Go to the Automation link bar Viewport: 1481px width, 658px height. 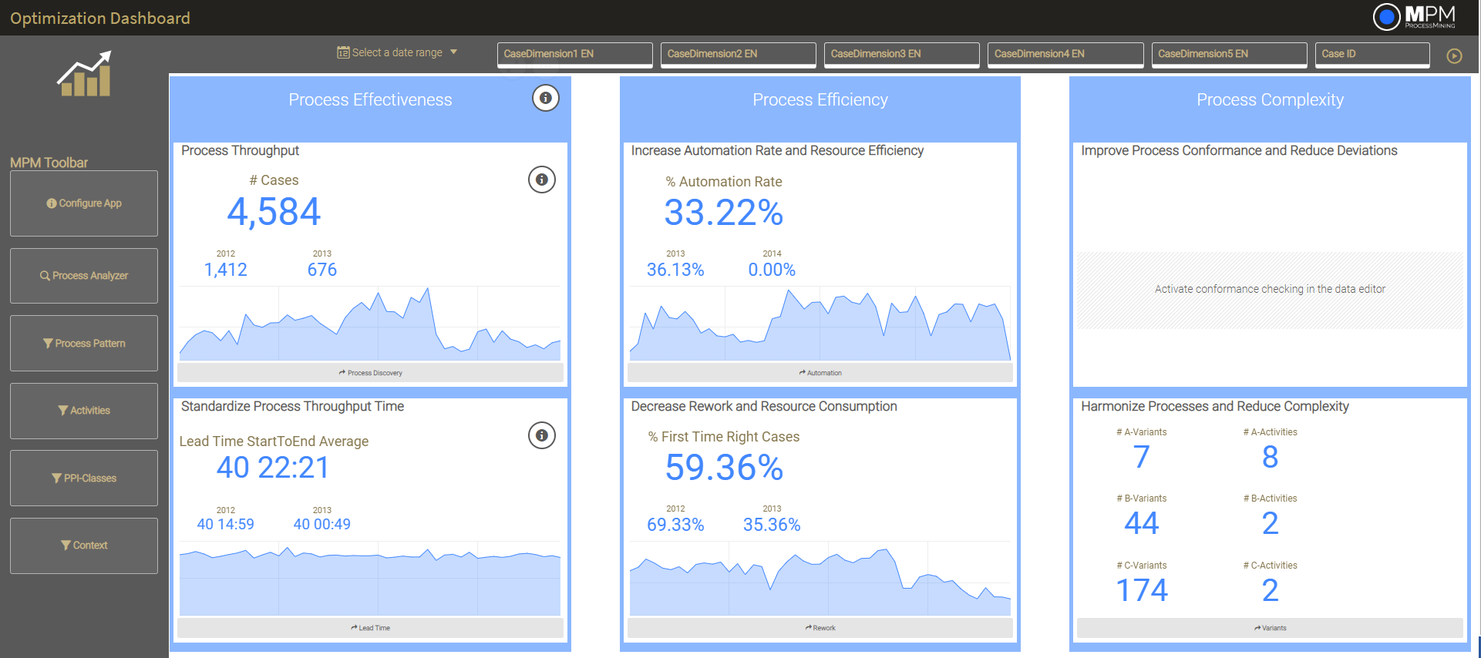coord(820,373)
